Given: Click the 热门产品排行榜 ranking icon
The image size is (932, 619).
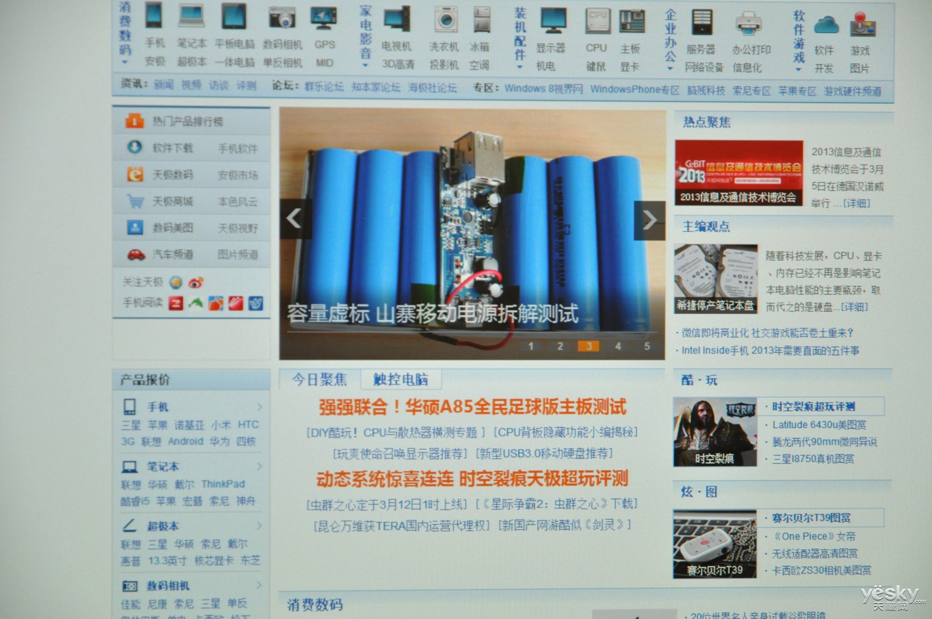Looking at the screenshot, I should [x=134, y=121].
